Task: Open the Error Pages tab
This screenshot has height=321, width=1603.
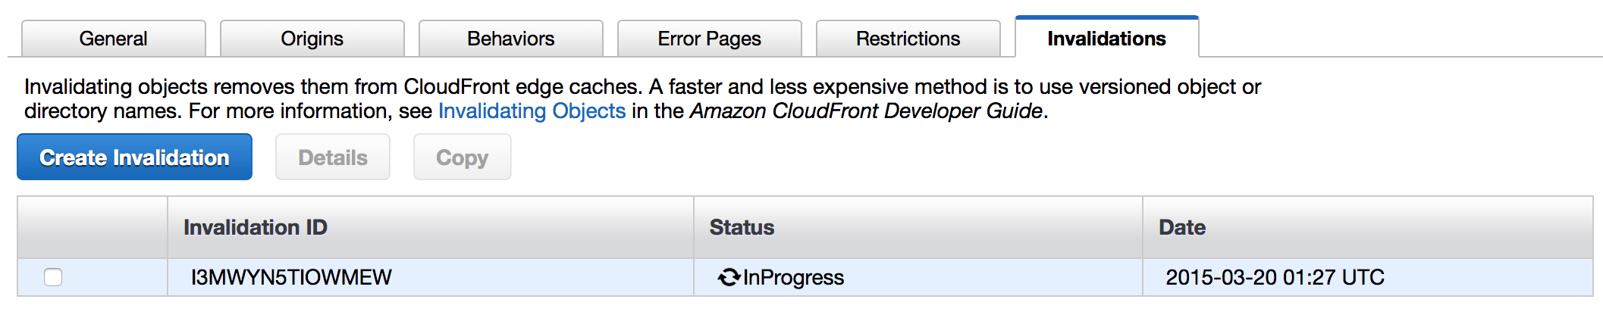Action: click(710, 39)
